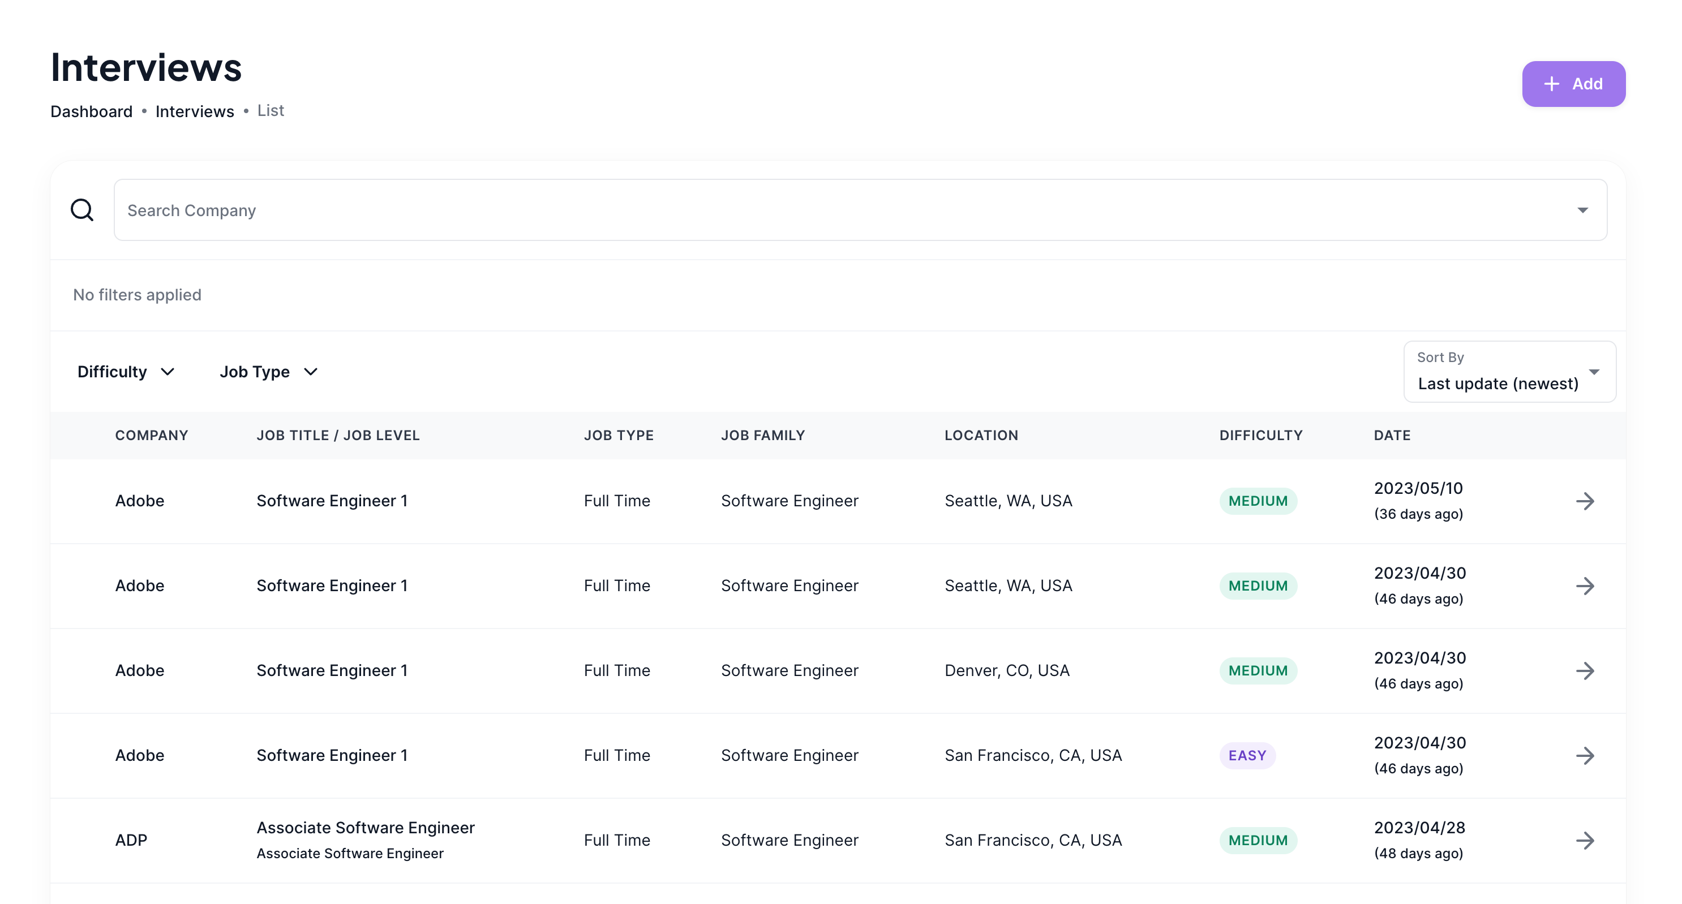Click the Company column header
1682x904 pixels.
click(152, 436)
